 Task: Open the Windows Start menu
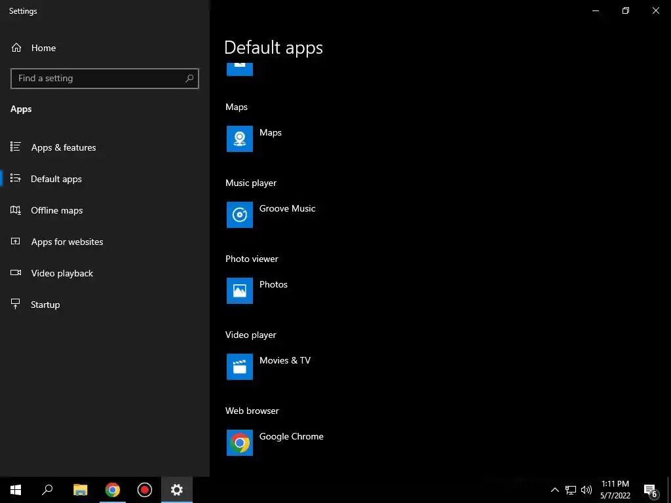coord(16,490)
